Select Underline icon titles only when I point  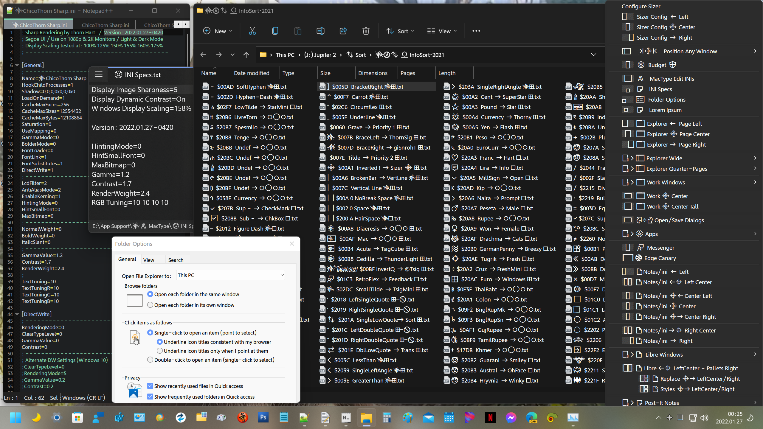160,351
